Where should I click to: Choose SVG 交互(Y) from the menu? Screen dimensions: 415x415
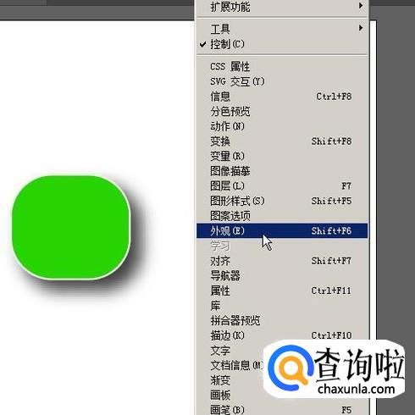[282, 81]
